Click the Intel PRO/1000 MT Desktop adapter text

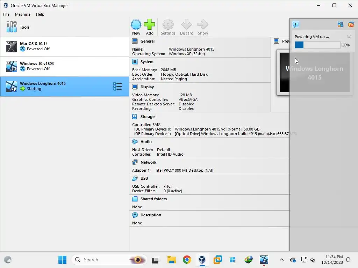click(184, 170)
